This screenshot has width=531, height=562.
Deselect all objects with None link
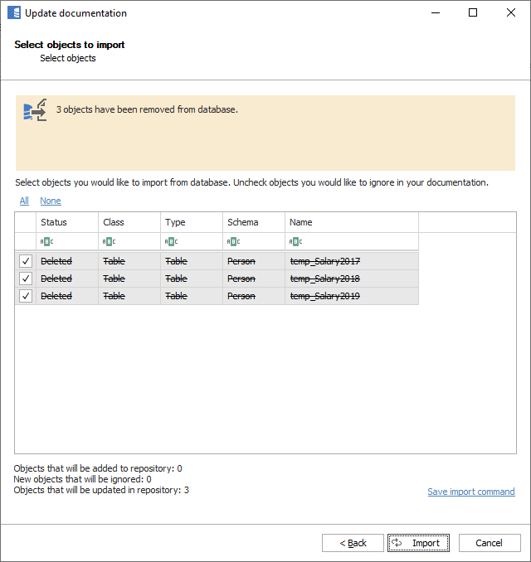click(51, 201)
